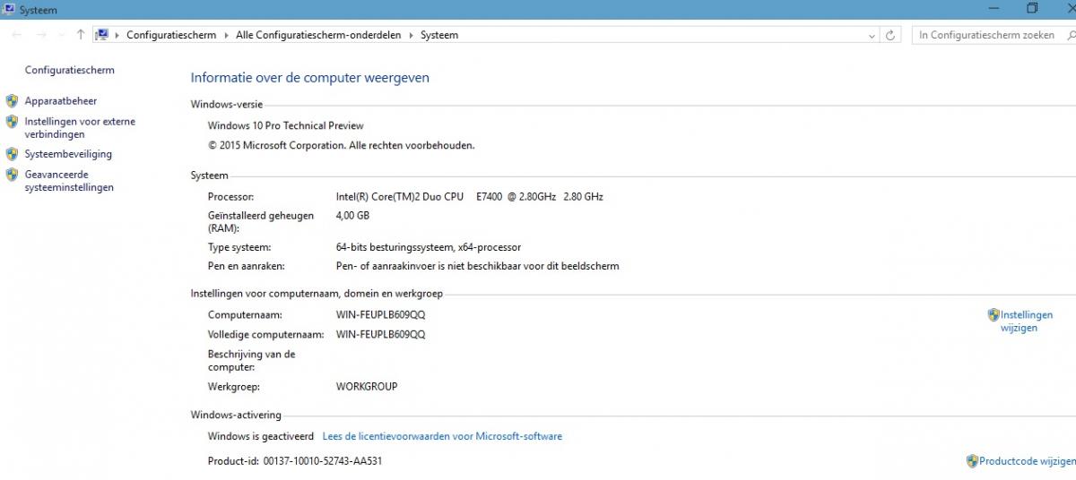Click Productcode wijzigen link
Viewport: 1076px width, 480px height.
click(1028, 461)
